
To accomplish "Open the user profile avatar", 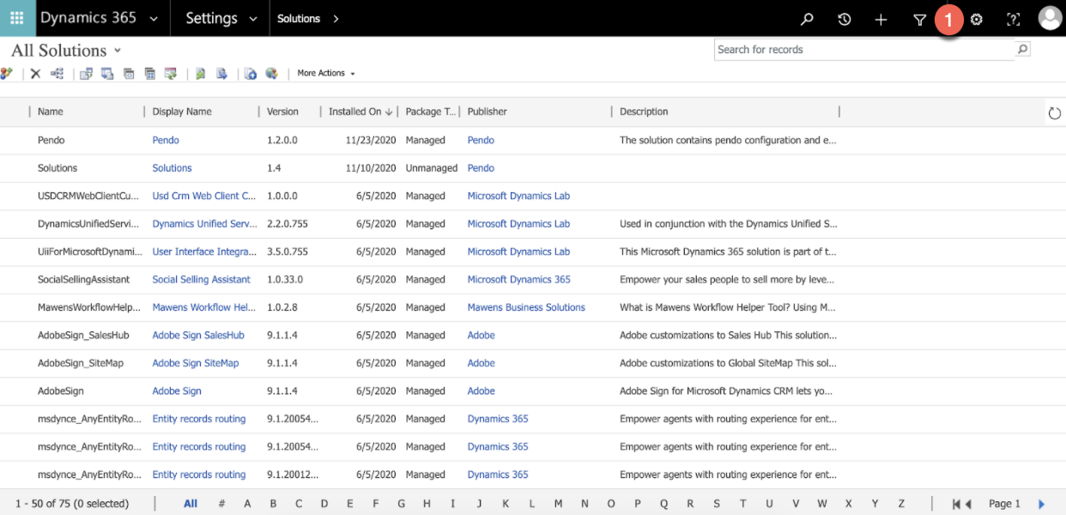I will tap(1050, 18).
